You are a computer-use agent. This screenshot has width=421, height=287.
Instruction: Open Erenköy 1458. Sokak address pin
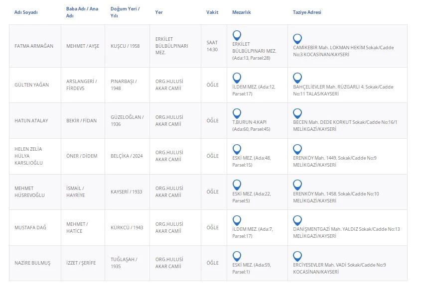point(297,185)
